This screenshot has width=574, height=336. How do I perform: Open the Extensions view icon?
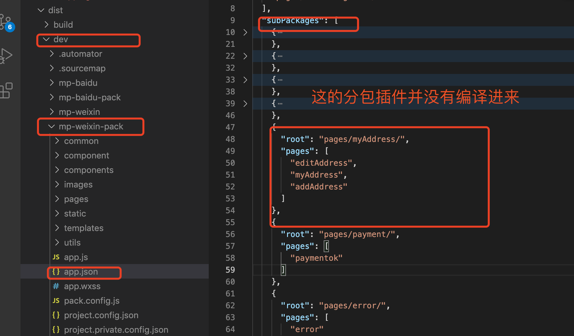click(6, 90)
